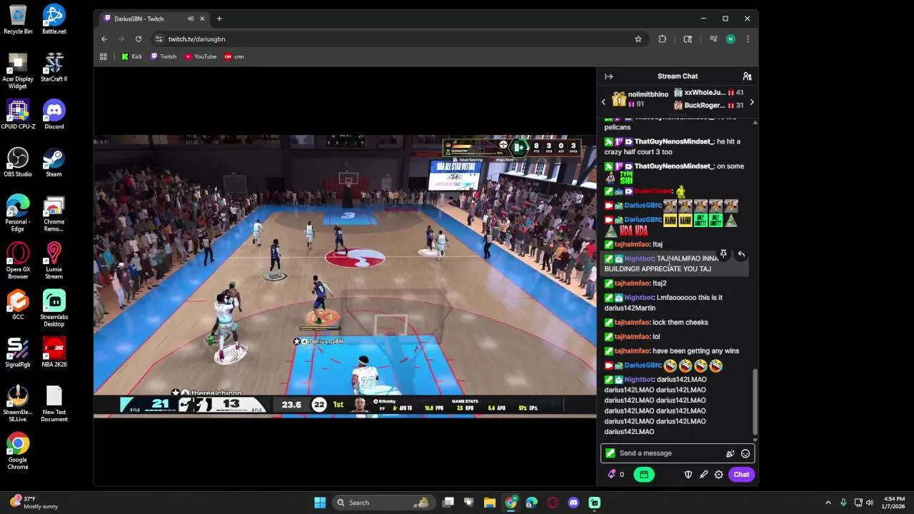The height and width of the screenshot is (514, 914).
Task: Open the Kick bookmark
Action: tap(131, 56)
